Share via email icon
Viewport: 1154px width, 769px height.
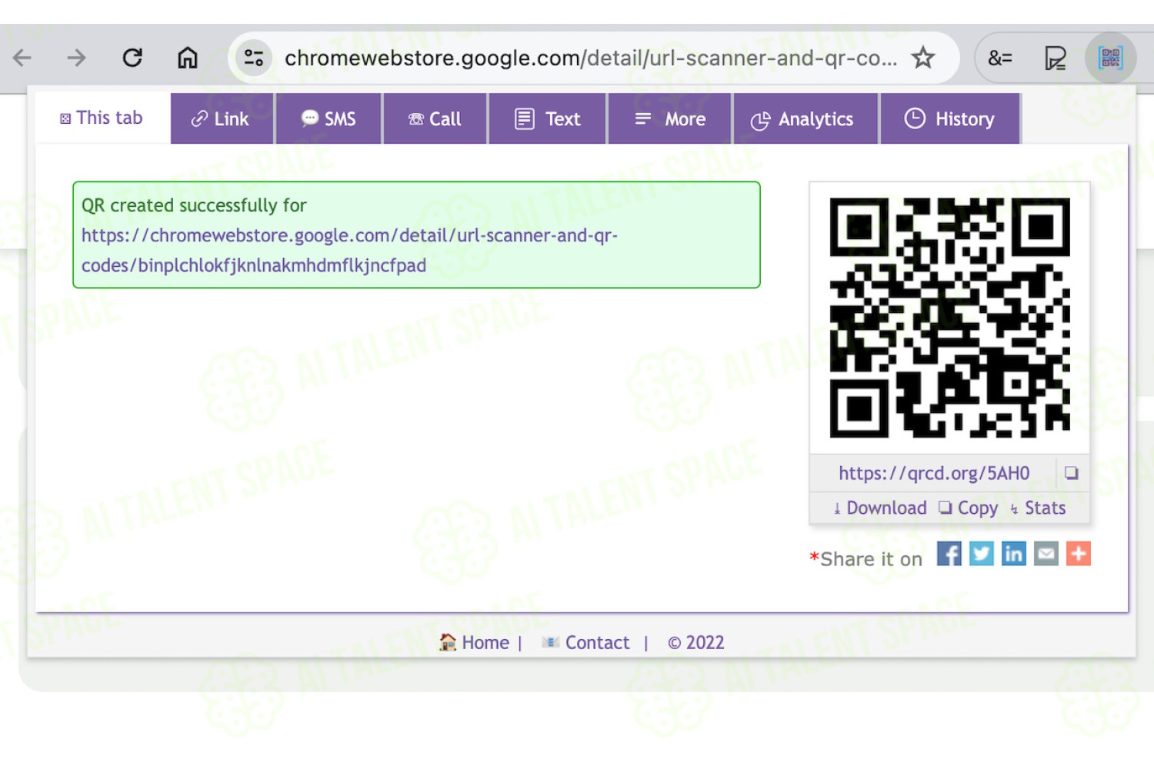(x=1046, y=554)
